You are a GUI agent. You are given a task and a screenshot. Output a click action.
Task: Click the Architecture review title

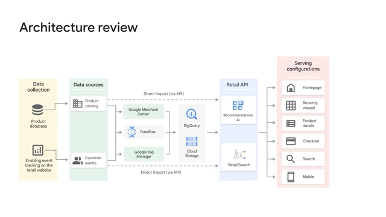[x=78, y=27]
